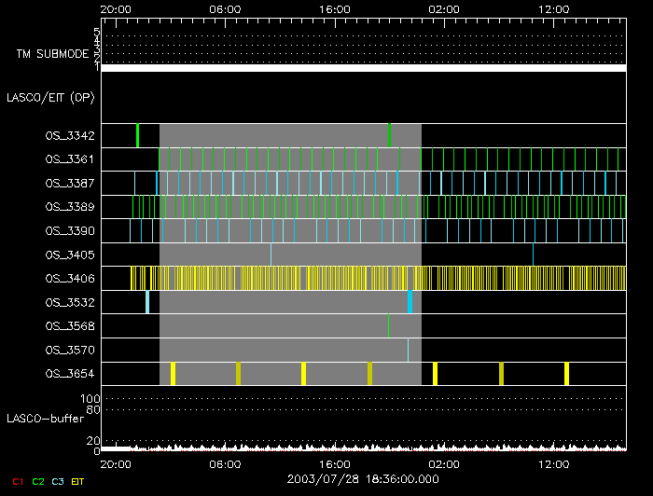
Task: Select the first yellow block in OS_3654 row
Action: point(173,374)
